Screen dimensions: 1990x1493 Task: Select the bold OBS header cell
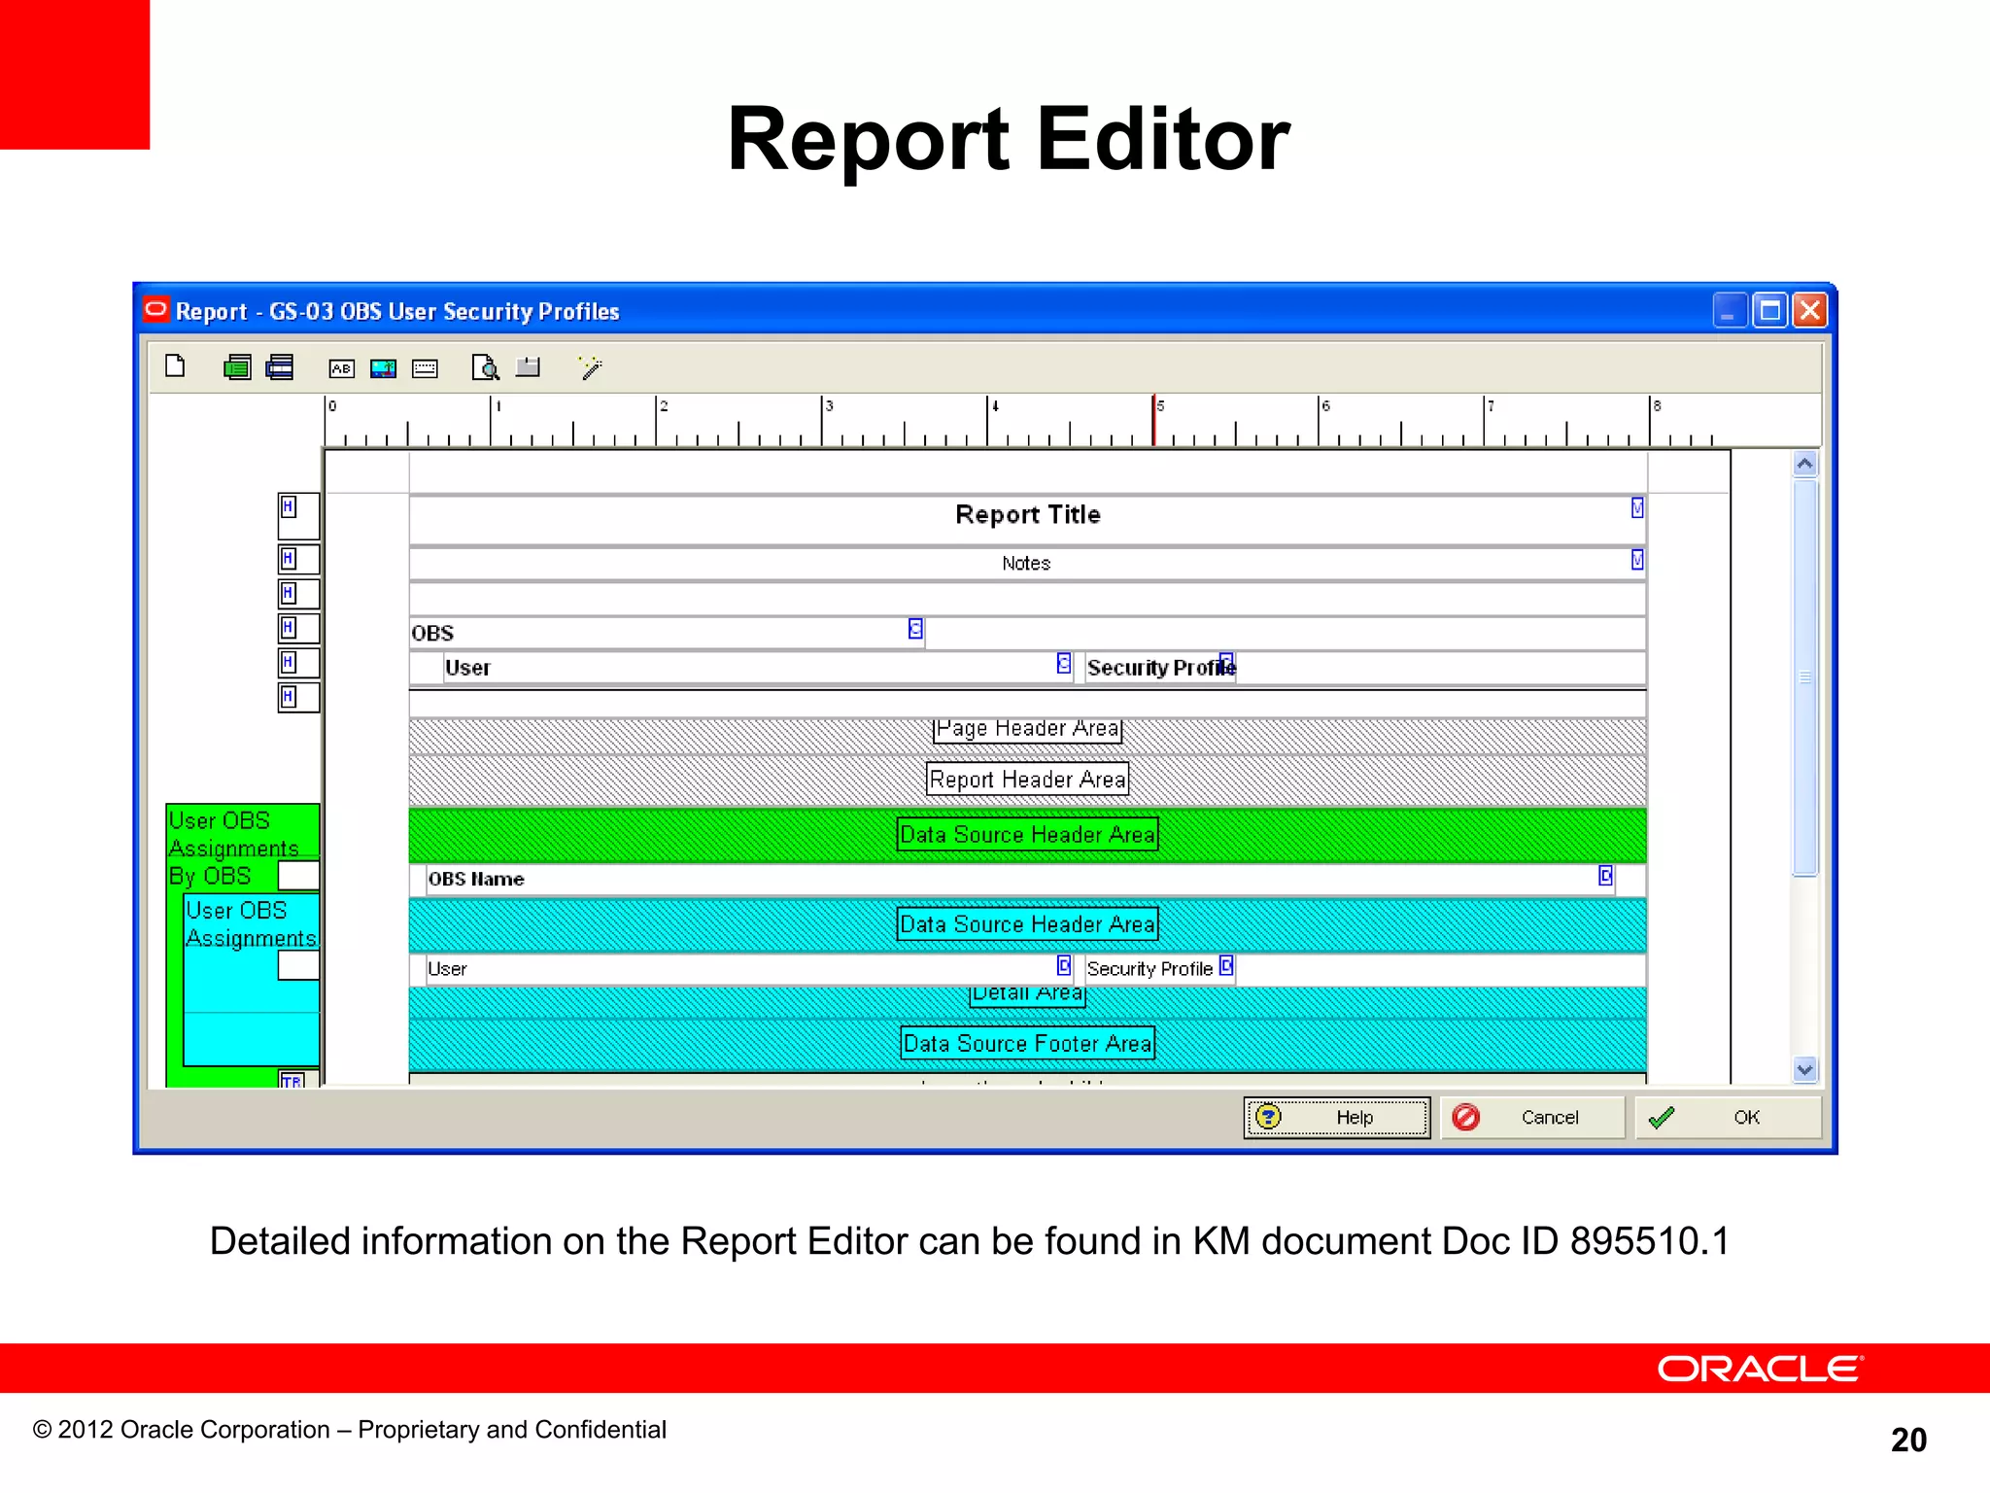(667, 633)
